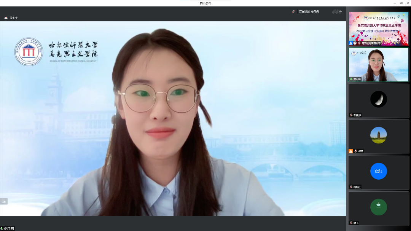
Task: Click the muted microphone icon in top bar
Action: [293, 11]
